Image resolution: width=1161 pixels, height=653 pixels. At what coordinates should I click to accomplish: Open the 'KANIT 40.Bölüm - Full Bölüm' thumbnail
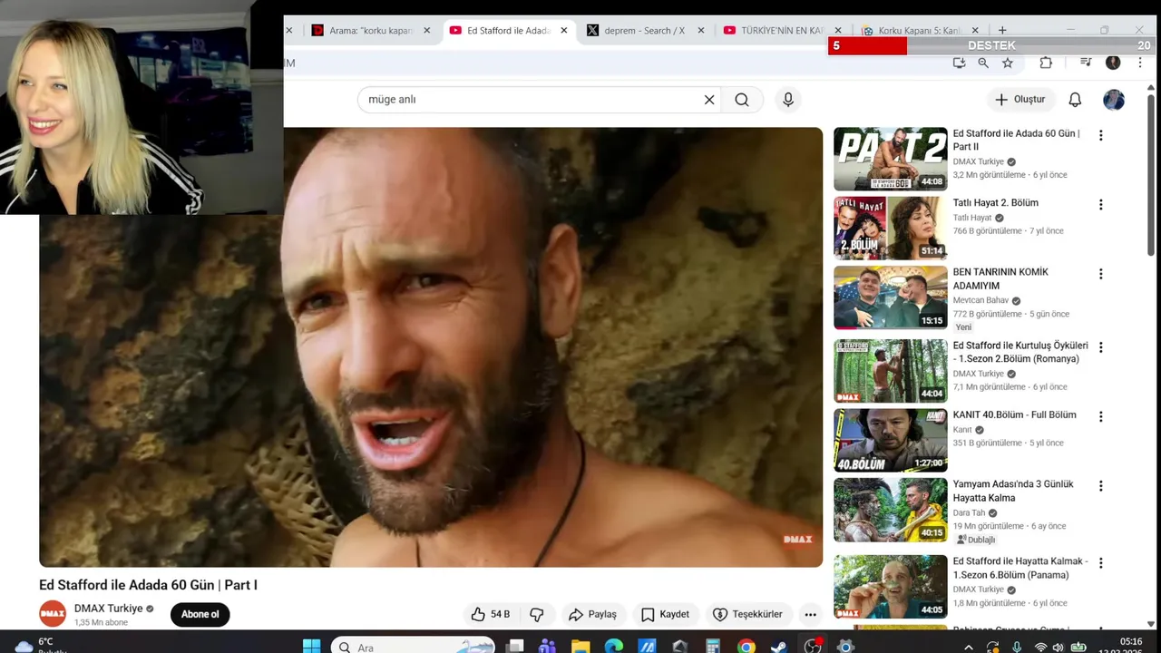890,440
